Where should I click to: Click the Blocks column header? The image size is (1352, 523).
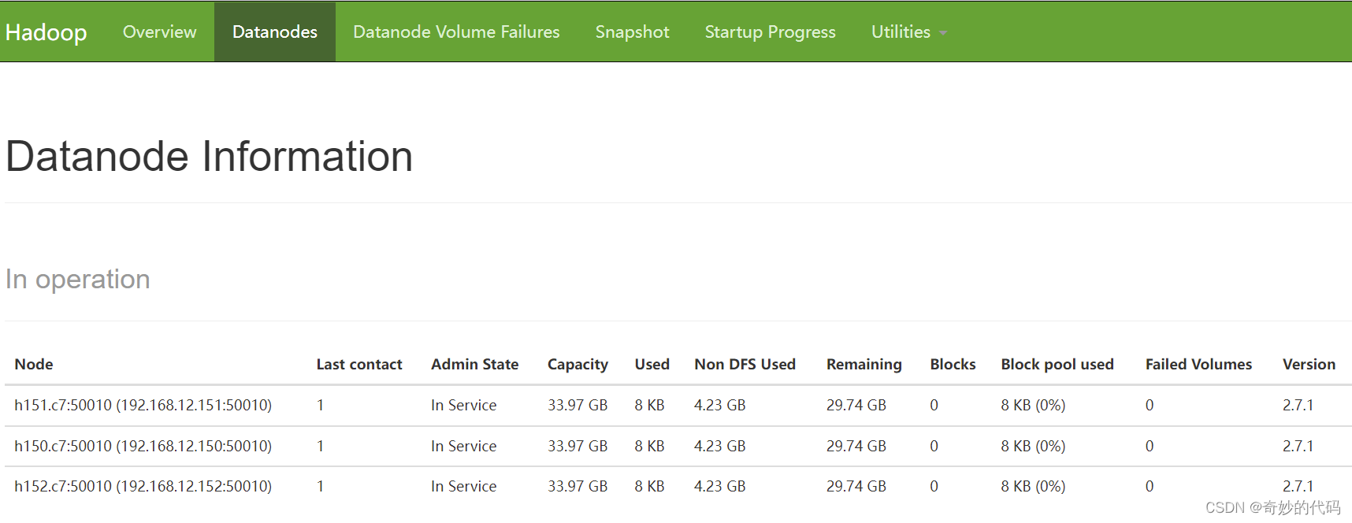click(x=953, y=364)
